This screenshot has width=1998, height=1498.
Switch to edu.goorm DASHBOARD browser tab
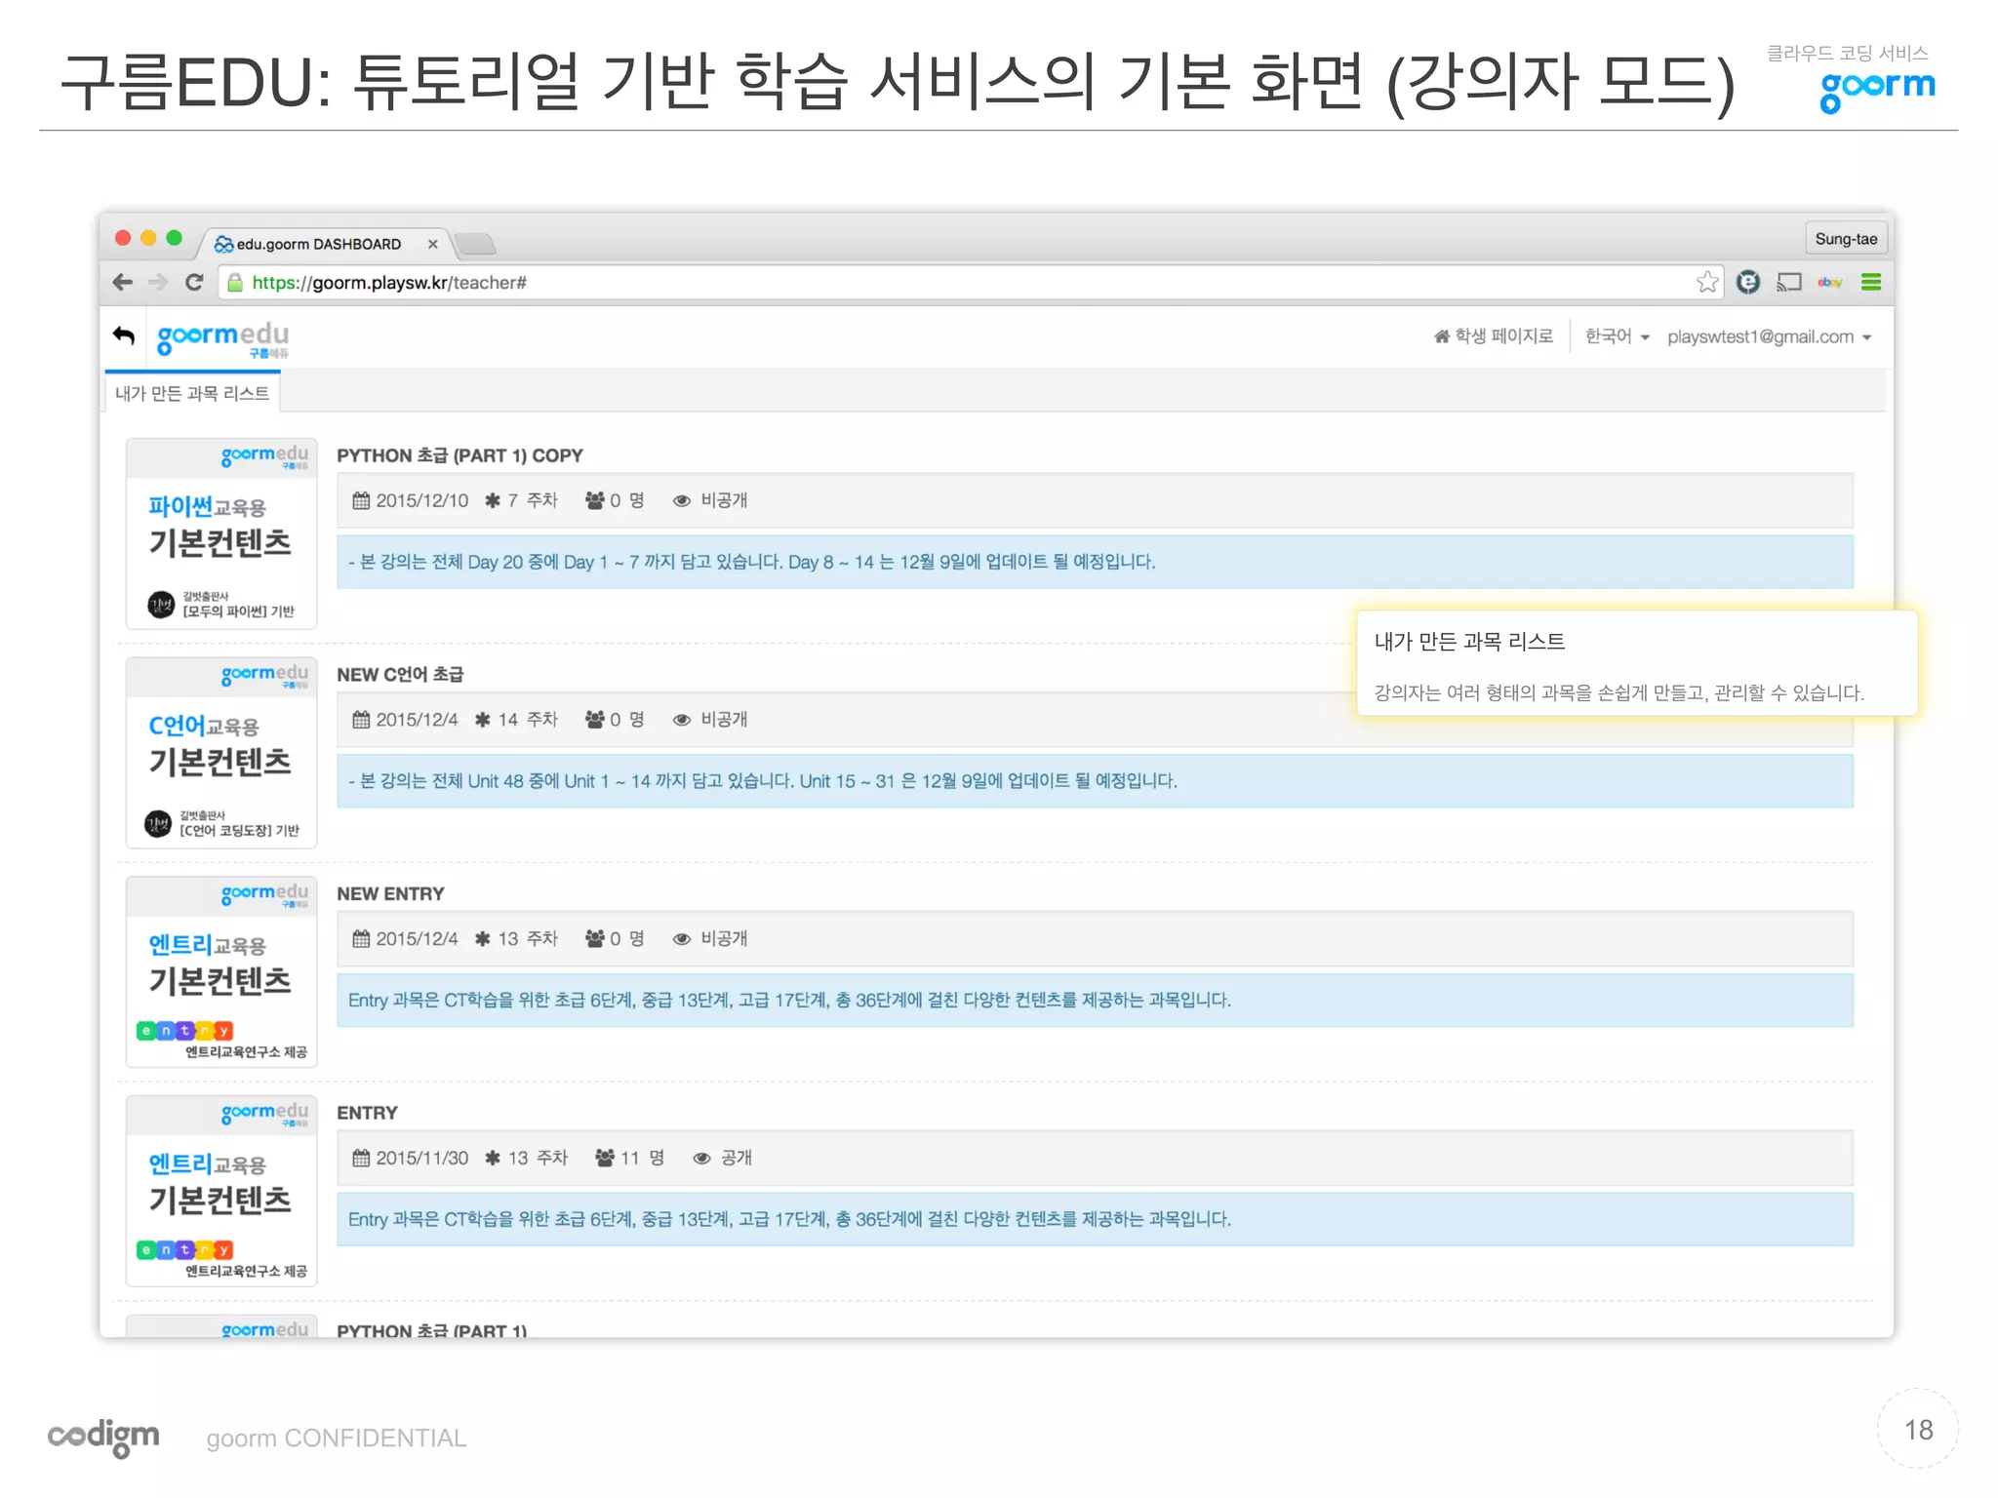coord(319,244)
